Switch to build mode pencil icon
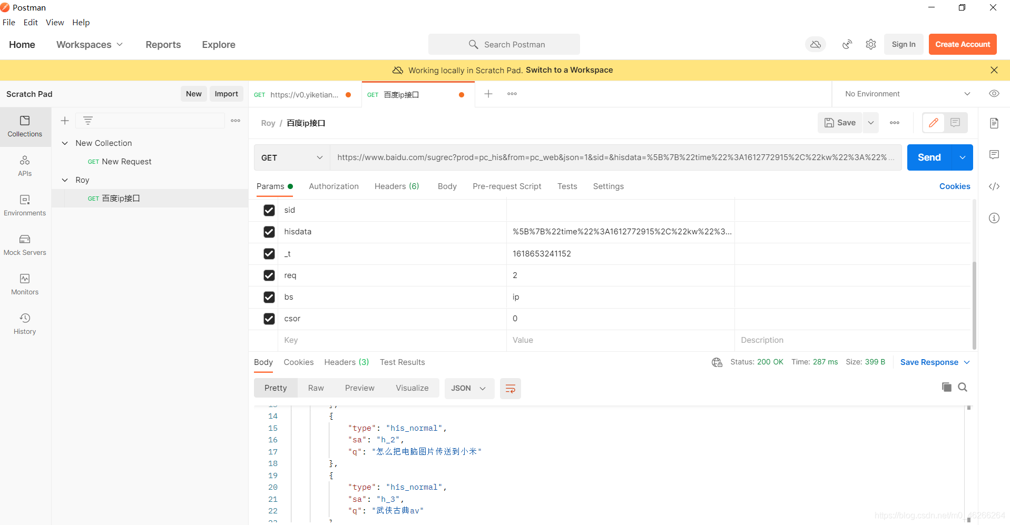The height and width of the screenshot is (525, 1010). [x=934, y=123]
